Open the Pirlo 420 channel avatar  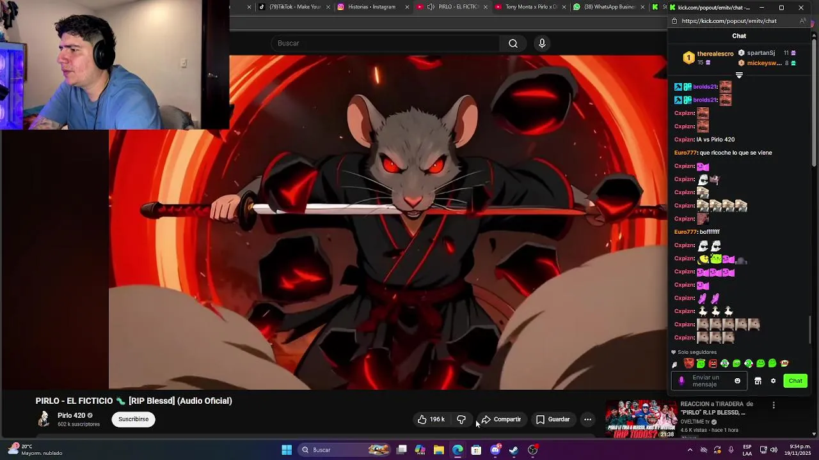click(44, 419)
